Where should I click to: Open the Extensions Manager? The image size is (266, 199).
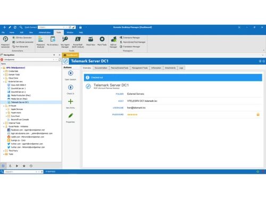(130, 38)
